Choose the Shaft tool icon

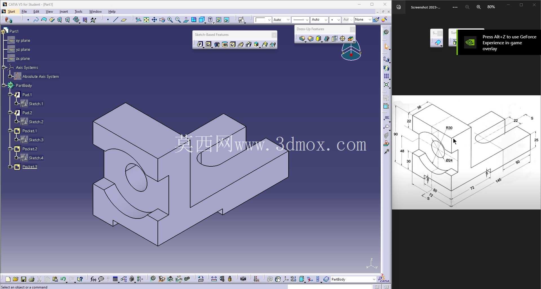pyautogui.click(x=217, y=44)
